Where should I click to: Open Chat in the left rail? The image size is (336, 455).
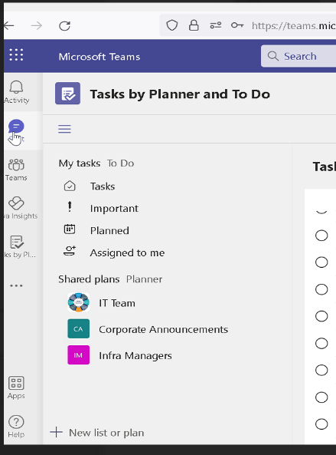coord(16,131)
